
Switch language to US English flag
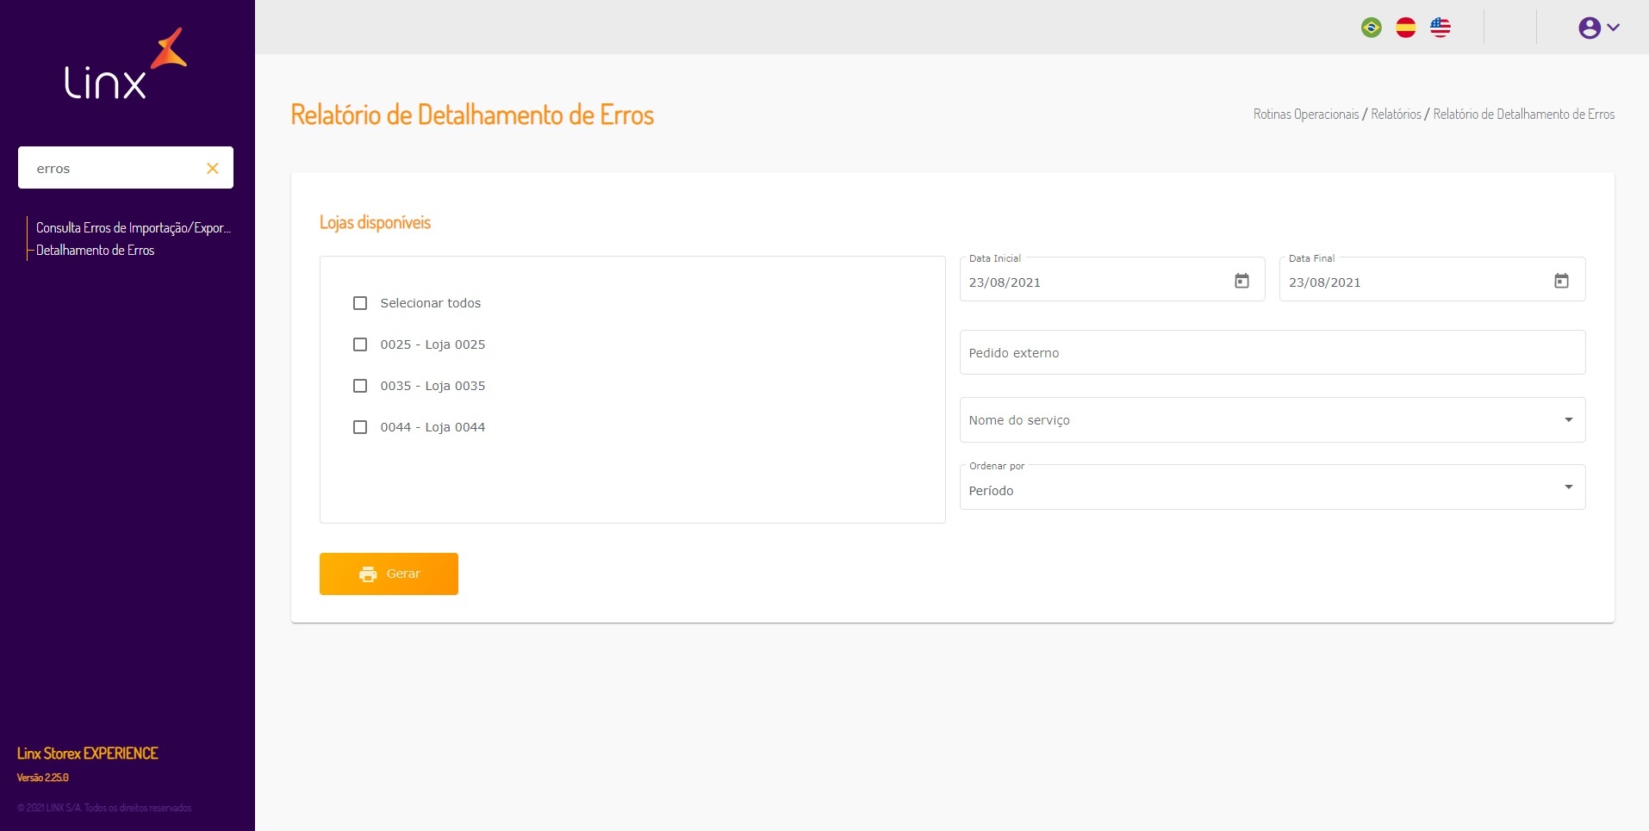tap(1440, 28)
